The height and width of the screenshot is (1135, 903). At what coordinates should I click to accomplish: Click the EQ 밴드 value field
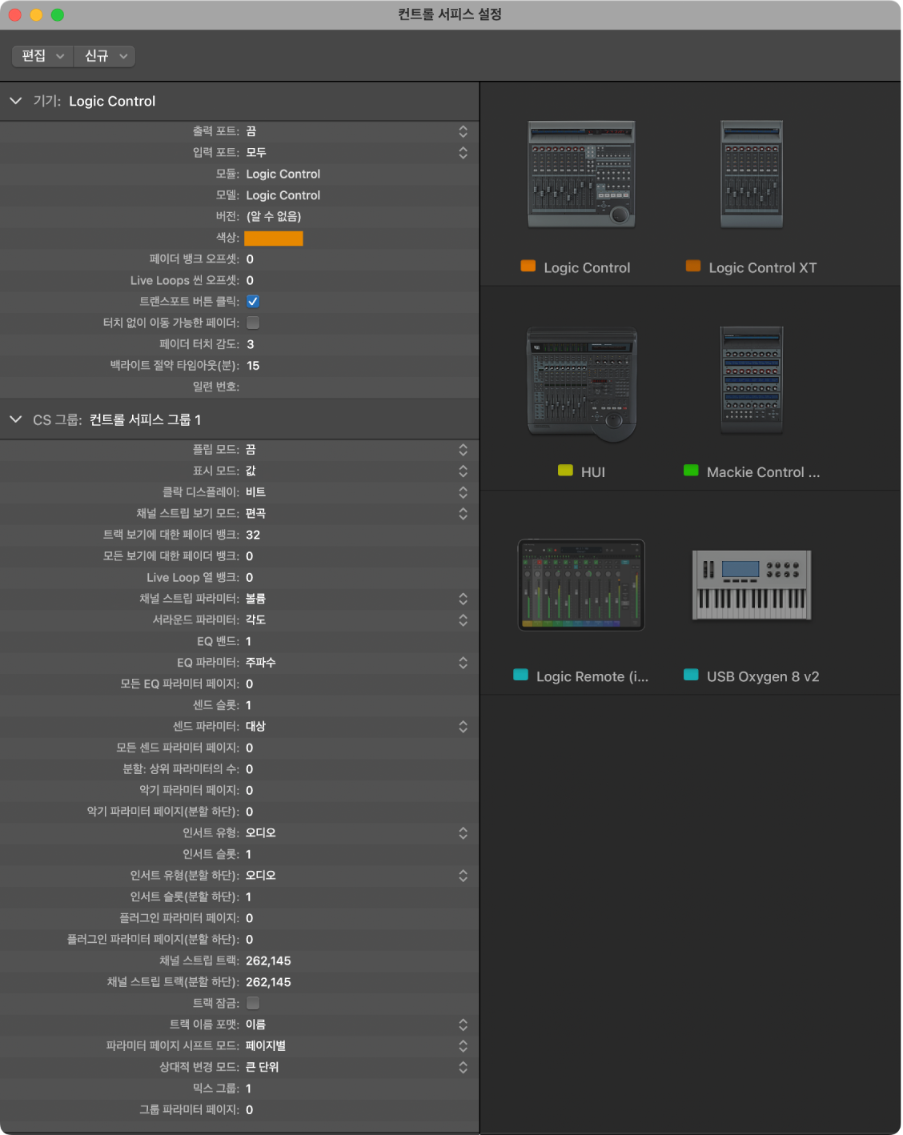point(249,641)
